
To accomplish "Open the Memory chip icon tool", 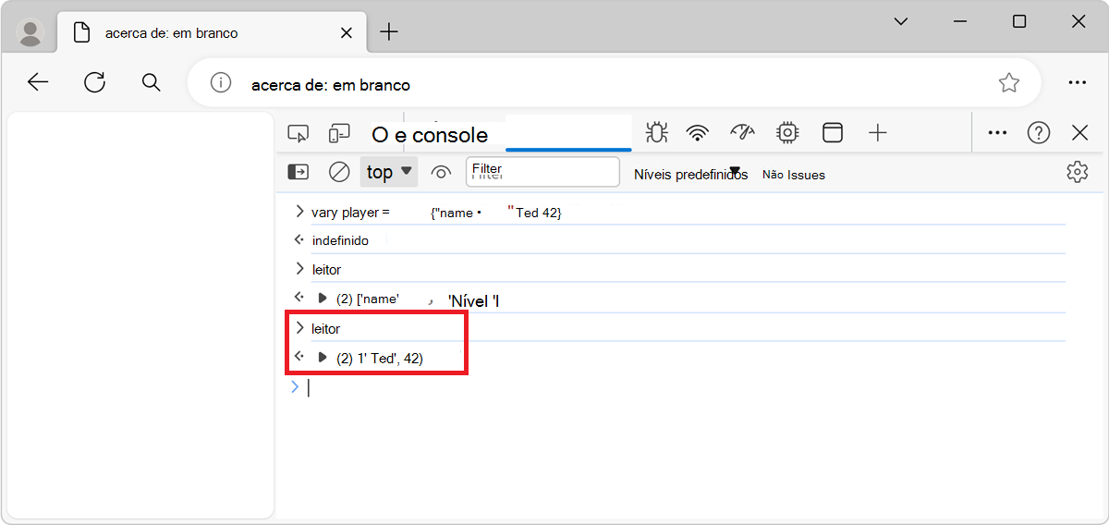I will tap(787, 133).
